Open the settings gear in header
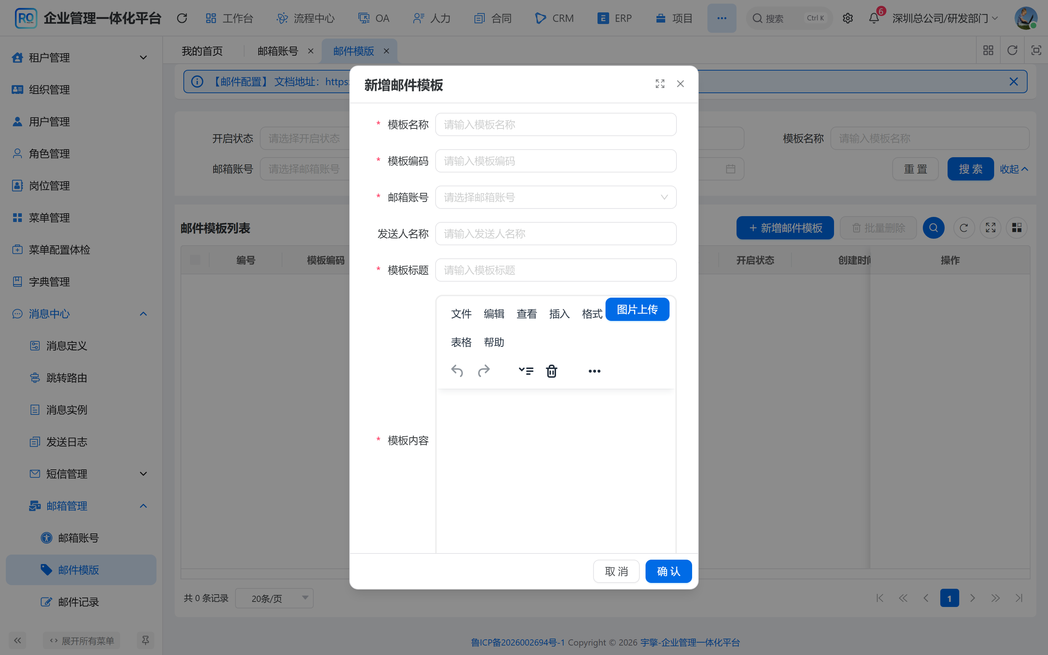This screenshot has width=1048, height=655. pyautogui.click(x=847, y=18)
